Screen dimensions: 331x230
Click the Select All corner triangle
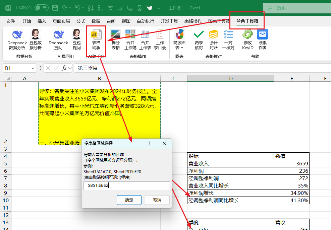coord(8,78)
